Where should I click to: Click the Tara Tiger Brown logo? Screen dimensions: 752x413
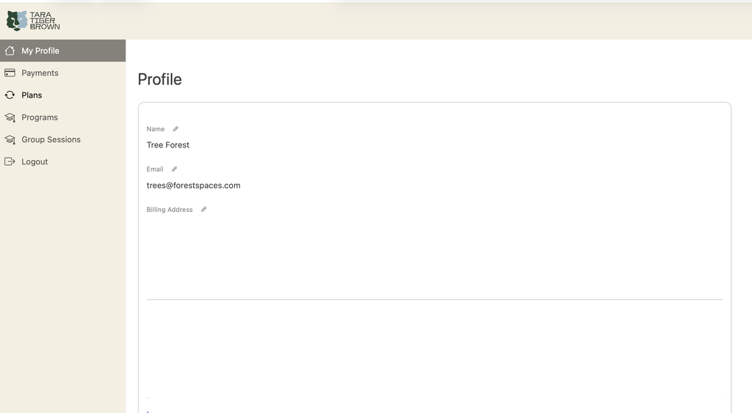tap(32, 21)
